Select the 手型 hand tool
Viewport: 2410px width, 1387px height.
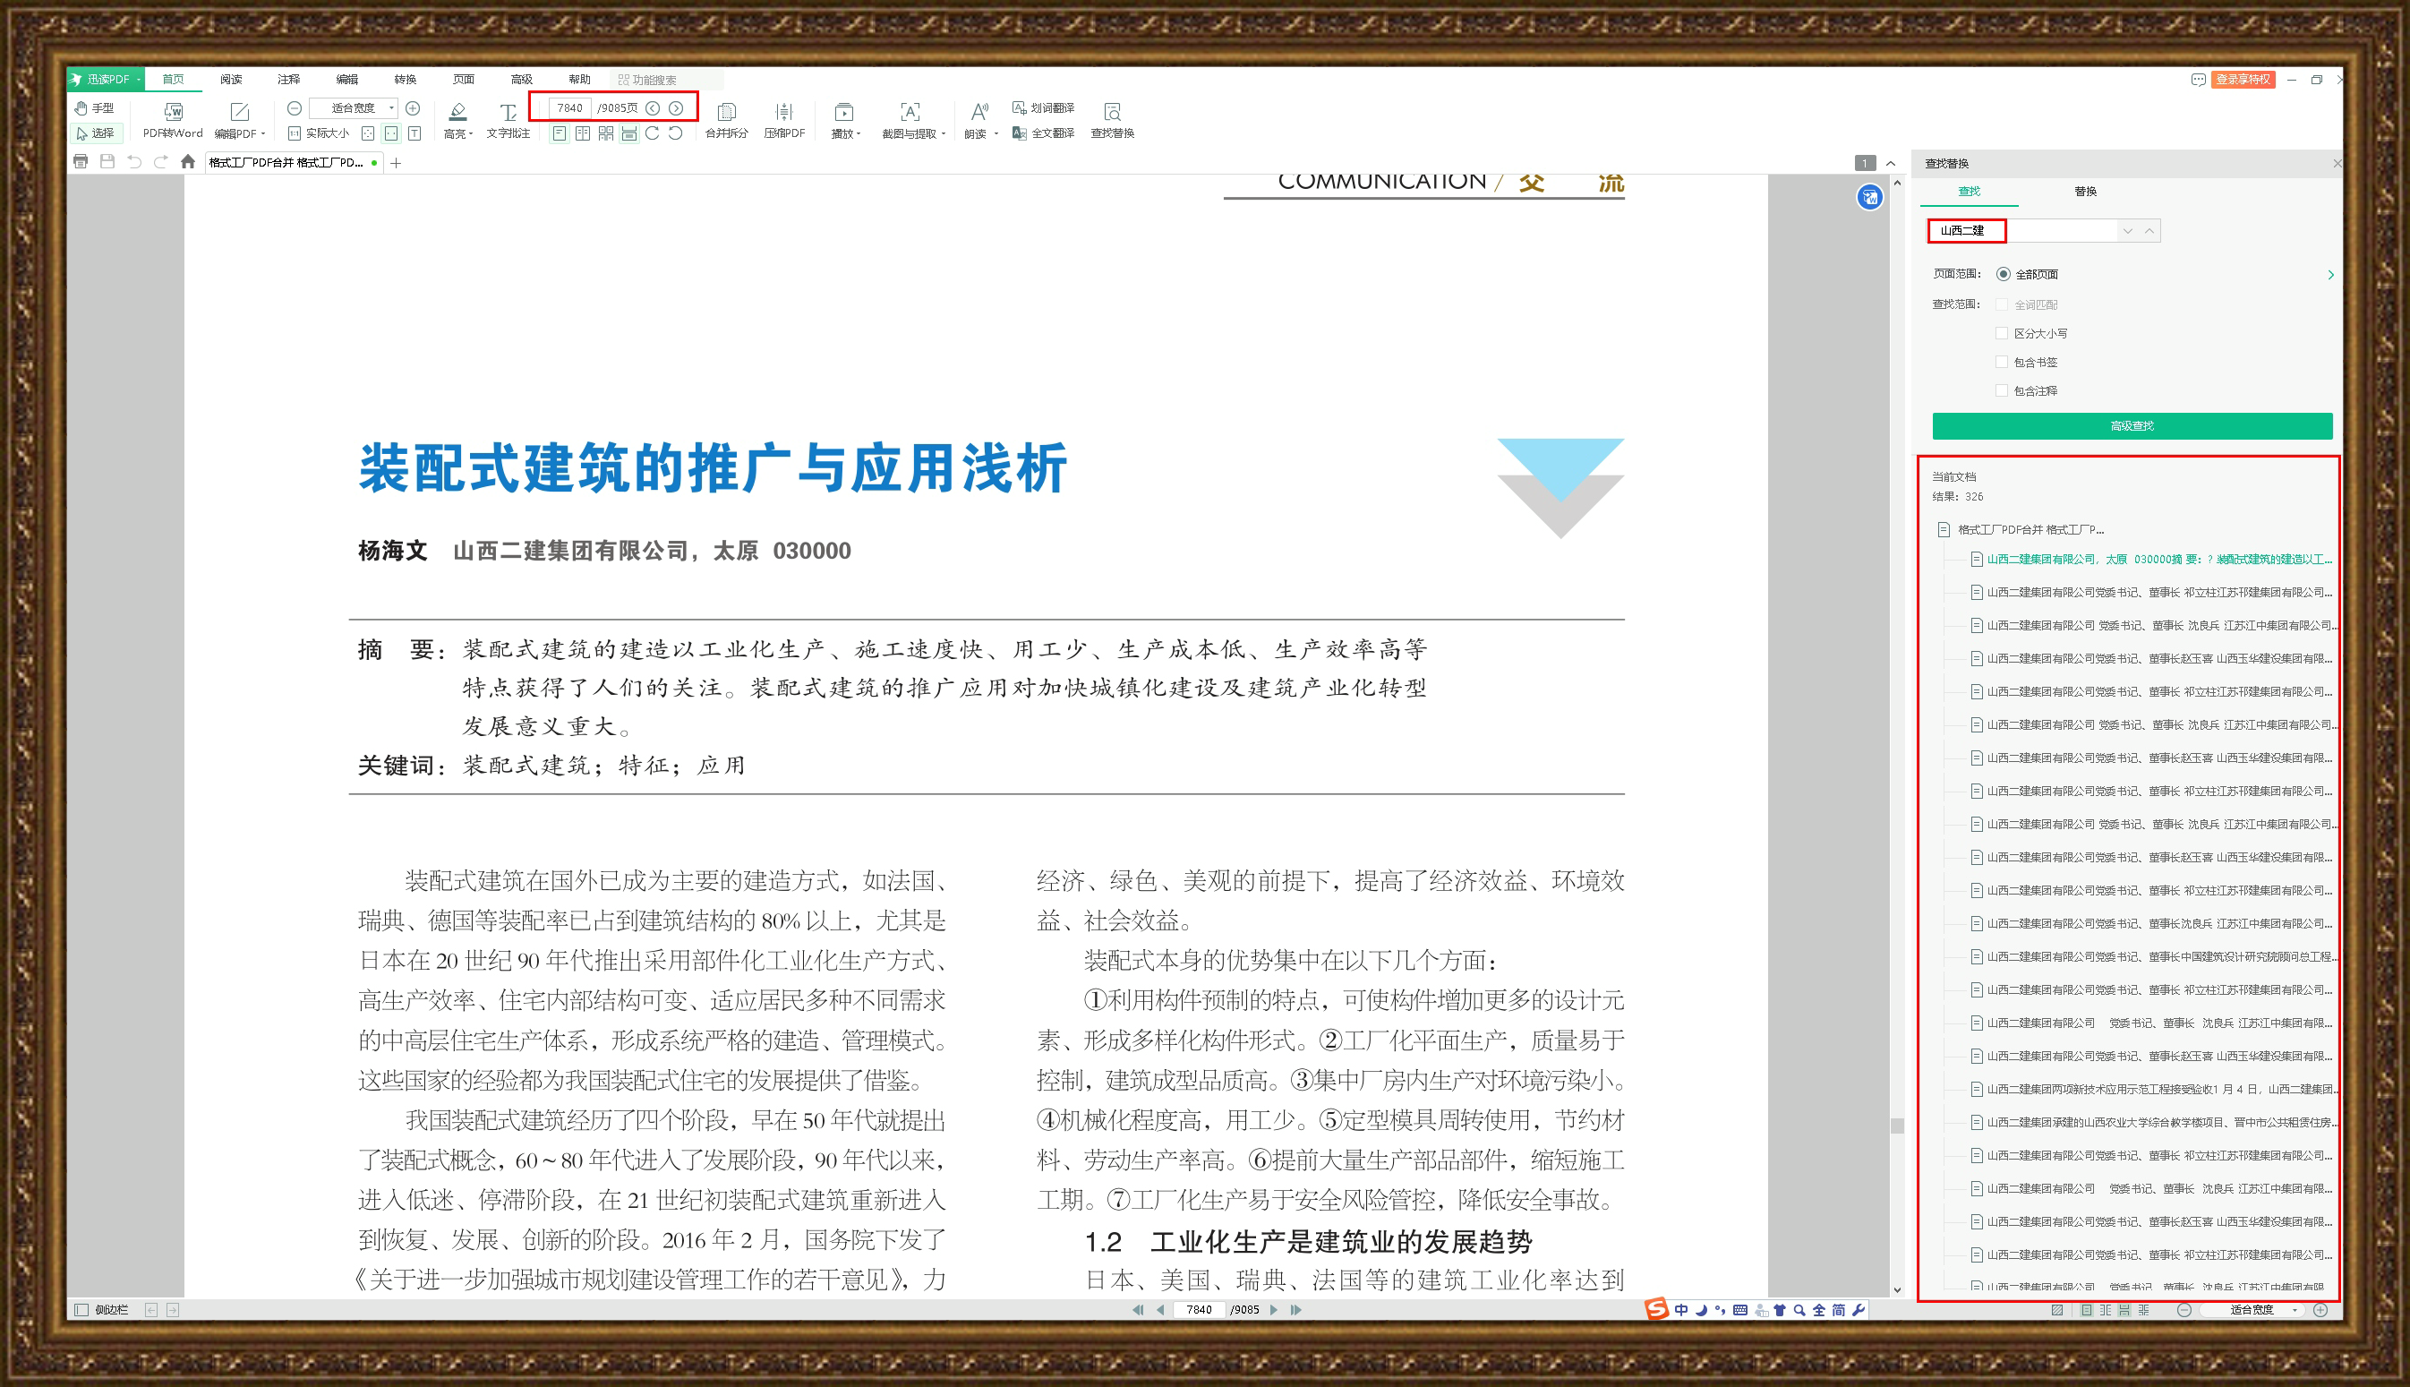click(x=94, y=107)
